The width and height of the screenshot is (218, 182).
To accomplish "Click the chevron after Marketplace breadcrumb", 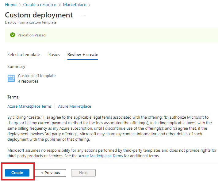I will [x=89, y=5].
